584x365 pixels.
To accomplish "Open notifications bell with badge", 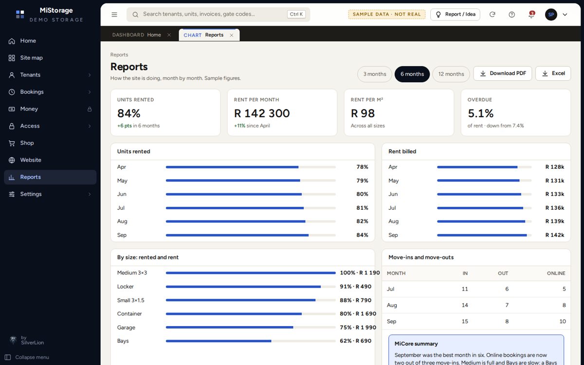I will (x=531, y=15).
